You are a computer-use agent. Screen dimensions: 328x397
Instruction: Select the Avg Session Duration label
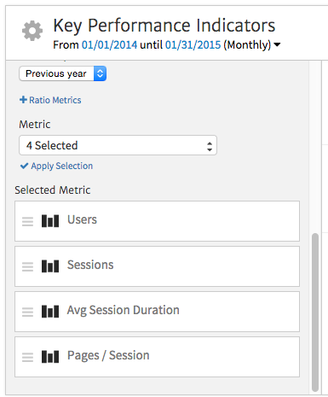coord(124,311)
